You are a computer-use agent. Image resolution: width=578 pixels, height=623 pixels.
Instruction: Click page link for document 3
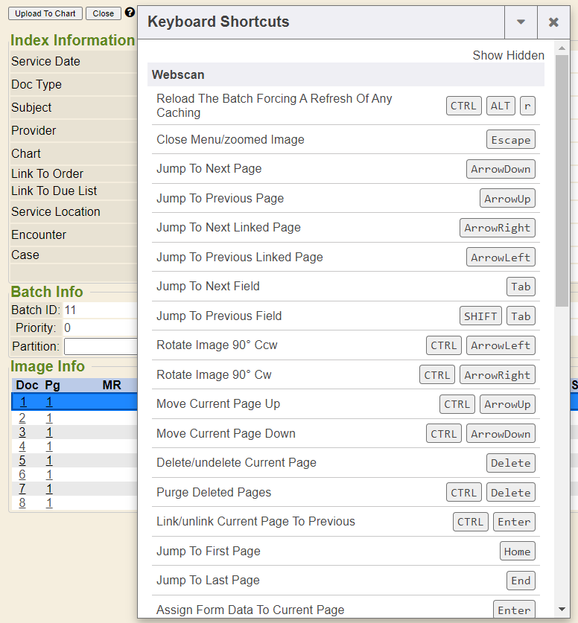[49, 432]
